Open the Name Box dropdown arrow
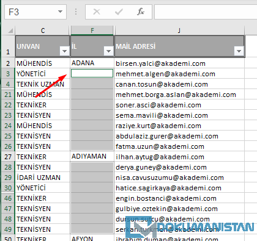 point(60,12)
